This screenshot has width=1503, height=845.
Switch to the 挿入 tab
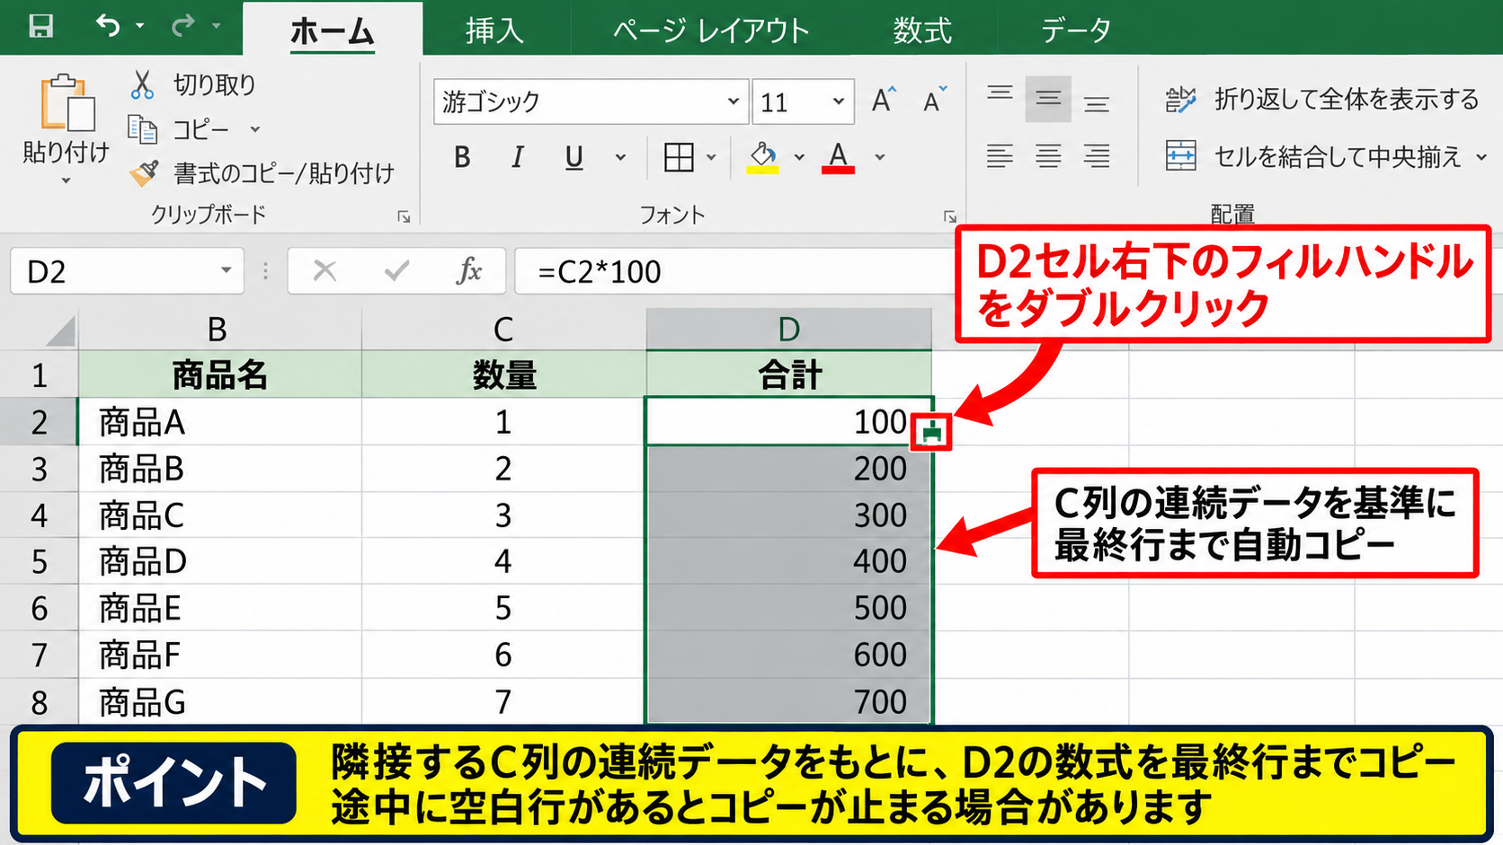click(x=494, y=31)
